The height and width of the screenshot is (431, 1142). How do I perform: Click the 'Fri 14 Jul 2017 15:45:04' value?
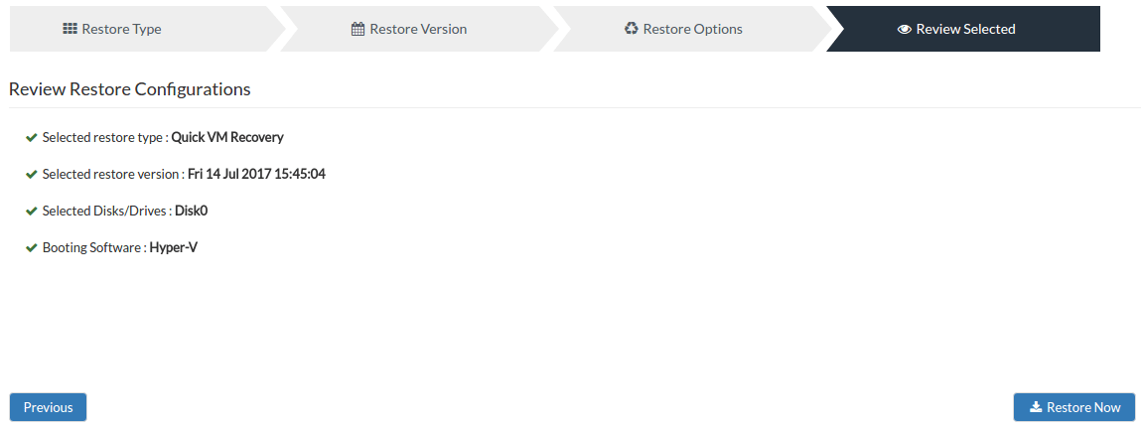click(256, 174)
